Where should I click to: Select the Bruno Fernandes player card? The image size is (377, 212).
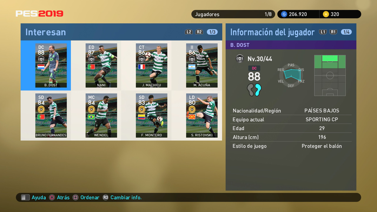51,115
